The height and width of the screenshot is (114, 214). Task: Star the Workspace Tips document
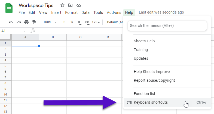pyautogui.click(x=62, y=5)
